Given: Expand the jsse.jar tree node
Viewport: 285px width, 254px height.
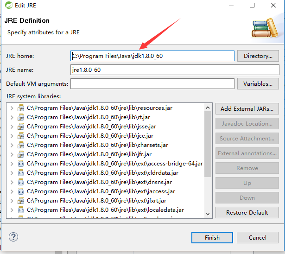Looking at the screenshot, I should (12, 127).
